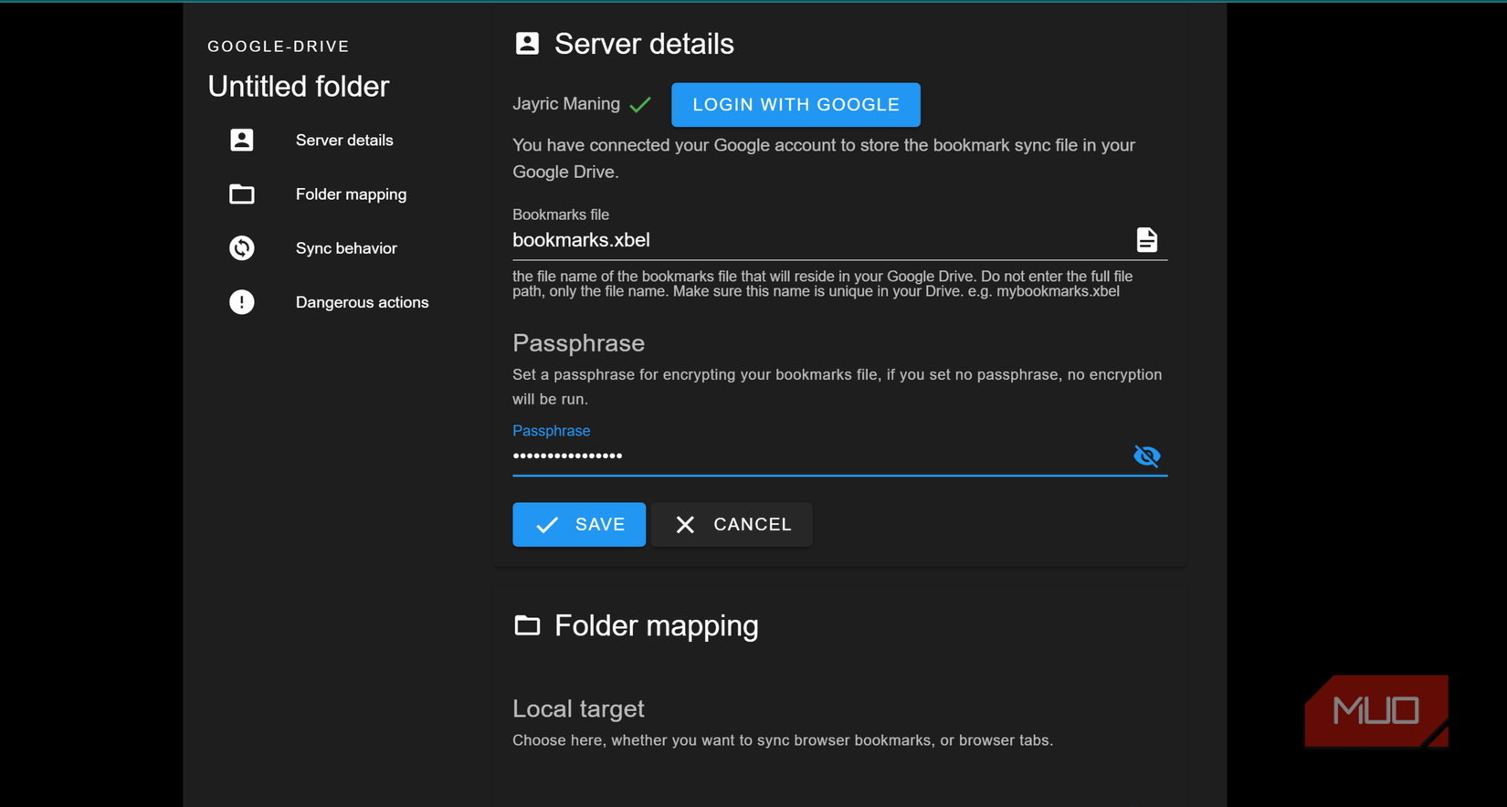
Task: Click the Bookmarks file field label
Action: 561,215
